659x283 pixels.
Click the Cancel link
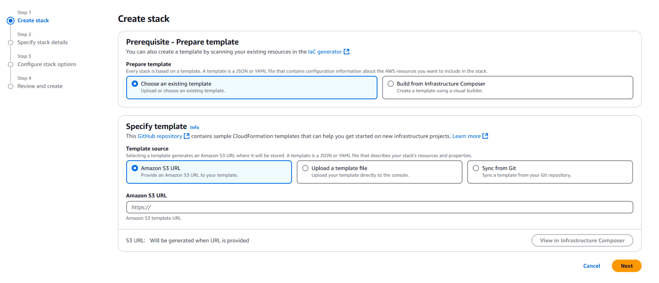pos(591,266)
